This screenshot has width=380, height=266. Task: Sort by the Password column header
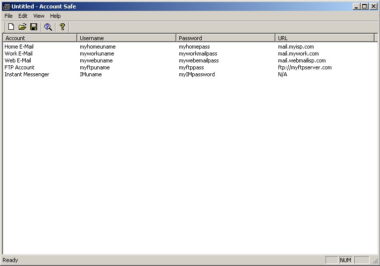[226, 38]
